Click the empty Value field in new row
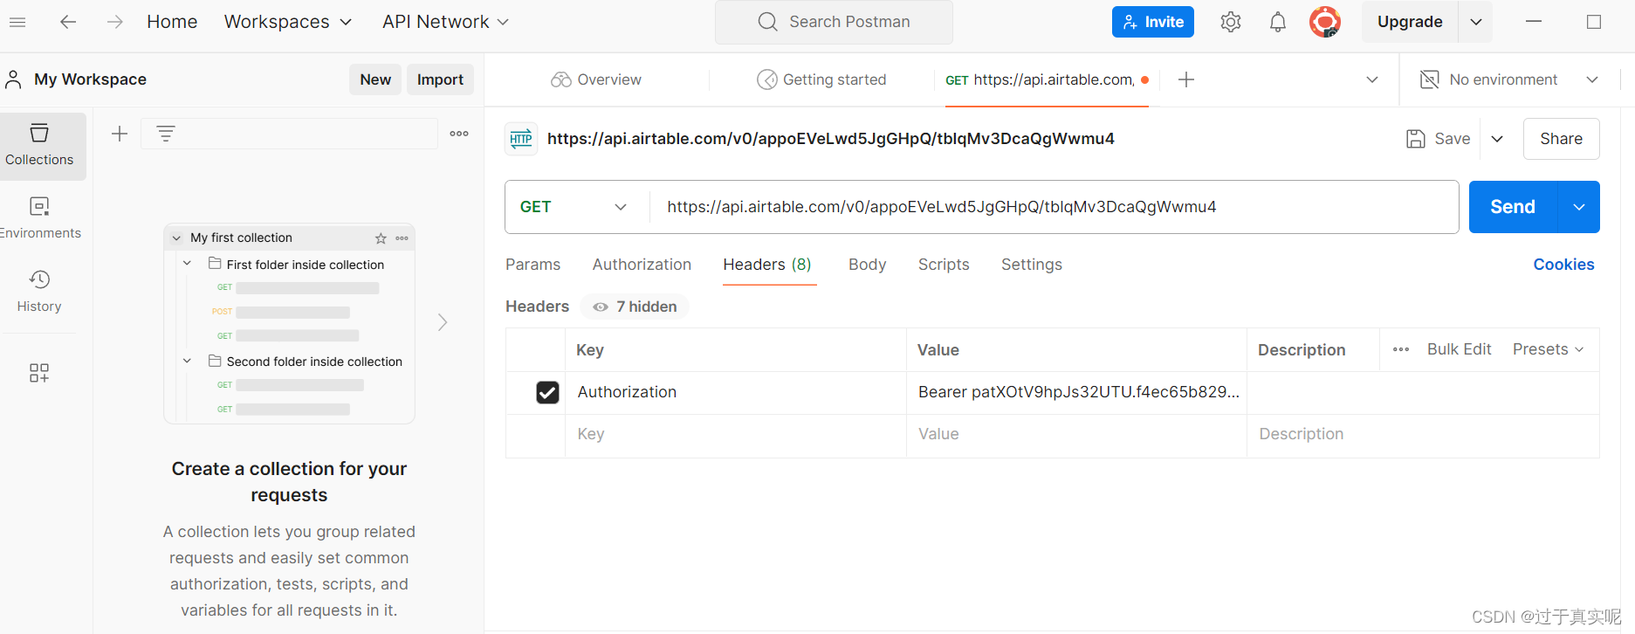Screen dimensions: 1635x634 (x=1076, y=435)
